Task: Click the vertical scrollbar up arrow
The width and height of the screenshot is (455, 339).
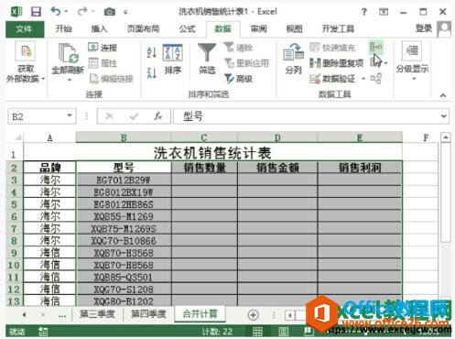Action: (446, 137)
